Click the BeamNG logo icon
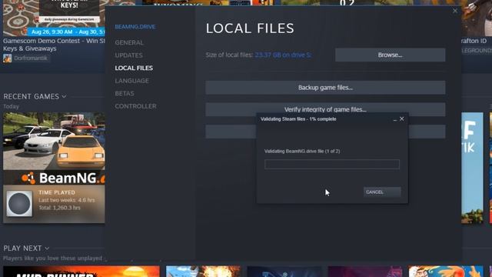492x277 pixels. 28,178
